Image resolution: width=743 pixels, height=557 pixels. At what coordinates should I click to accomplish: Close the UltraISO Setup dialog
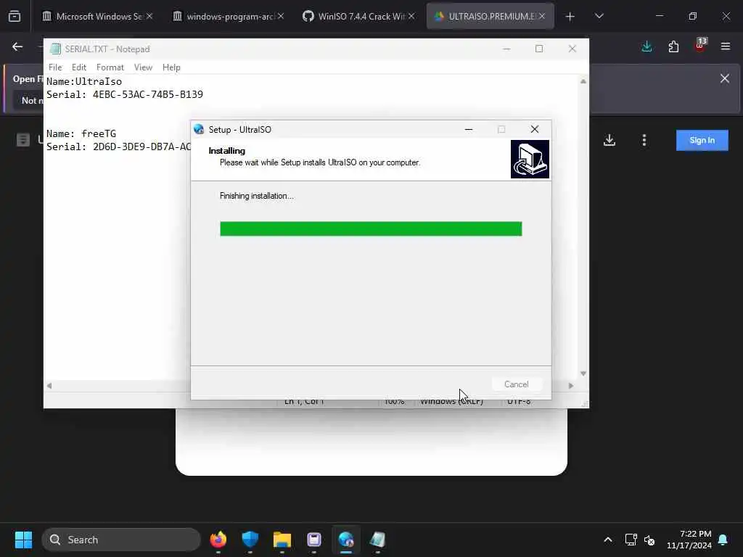pyautogui.click(x=535, y=129)
